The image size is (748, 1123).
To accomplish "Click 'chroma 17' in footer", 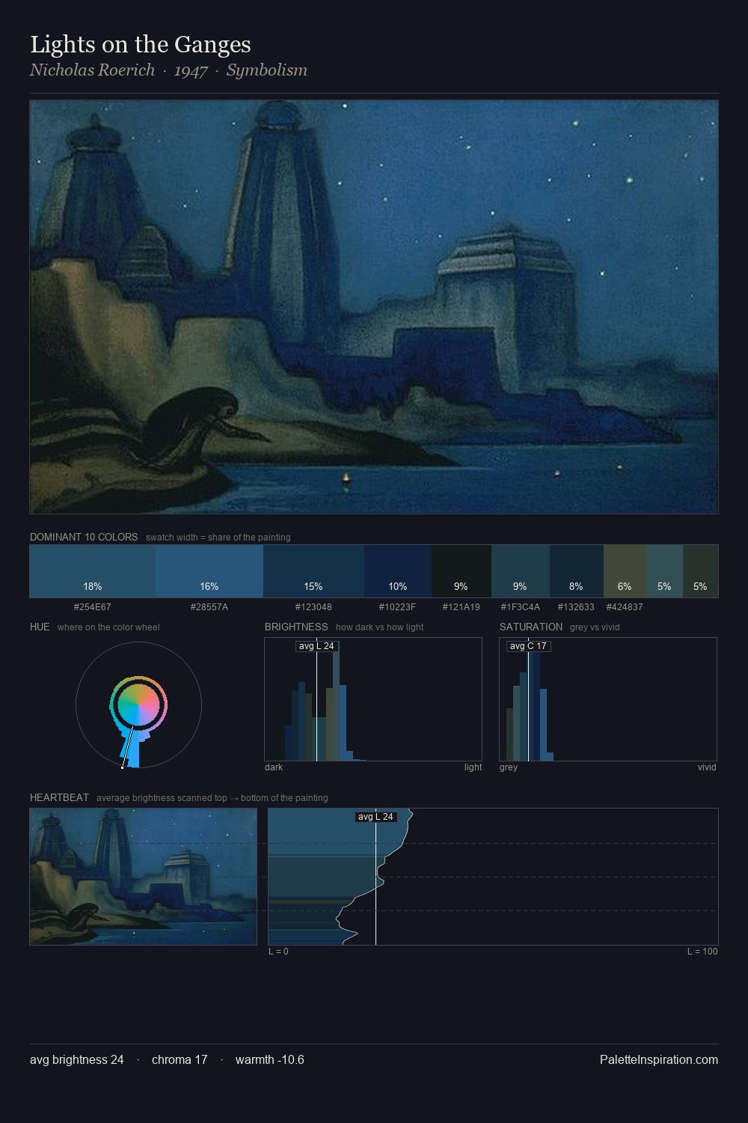I will [180, 1059].
